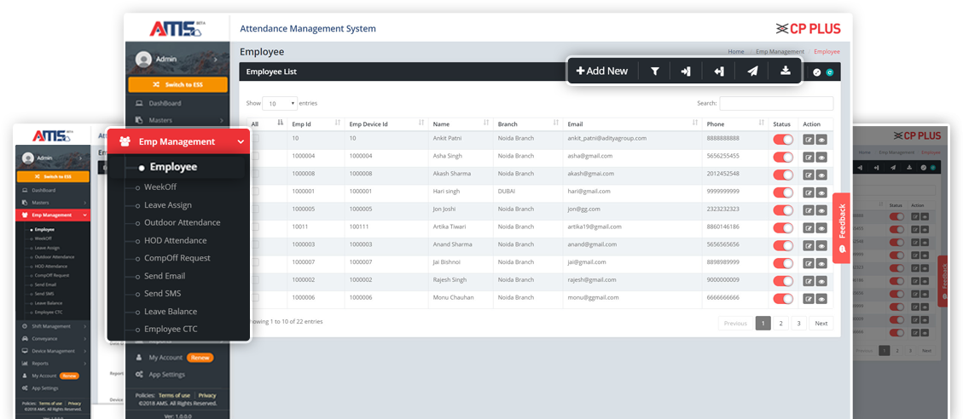Open Leave Assign in the enlarged menu
Screen dimensions: 963x419
click(x=168, y=205)
